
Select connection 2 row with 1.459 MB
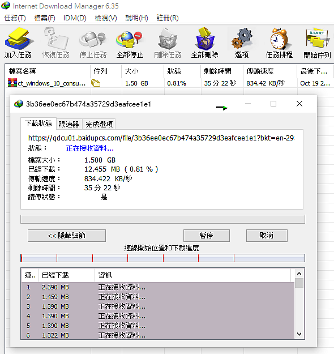click(x=158, y=297)
